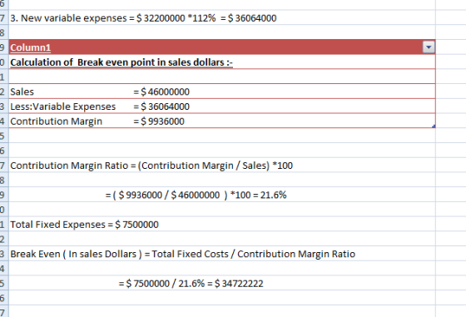The image size is (466, 317).
Task: Select the Column1 table header cell
Action: coord(222,47)
